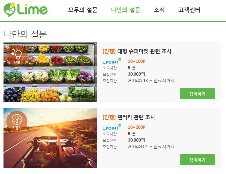This screenshot has width=226, height=174.
Task: Click the 2016.04.04 recruitment period text
Action: coord(151,147)
